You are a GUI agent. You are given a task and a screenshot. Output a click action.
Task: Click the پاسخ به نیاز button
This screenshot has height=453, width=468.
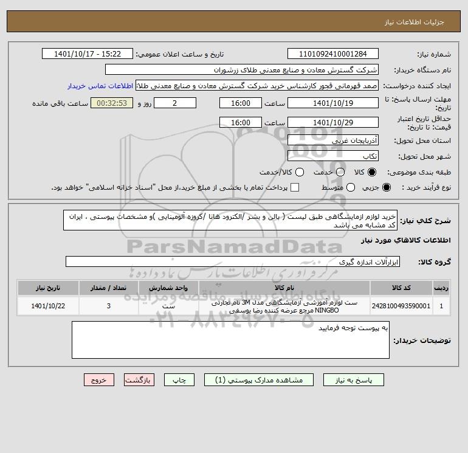353,380
